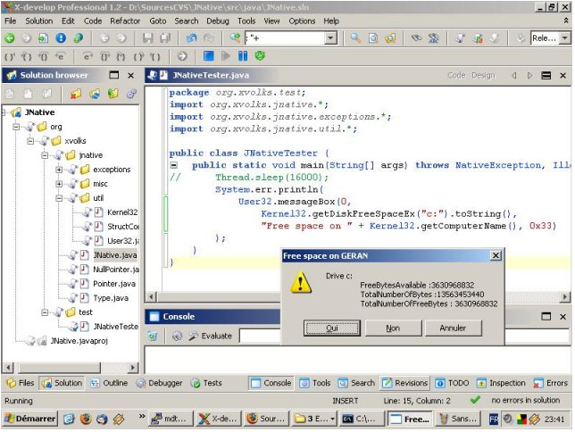Screen dimensions: 575x432
Task: Click the Firefox quick launch icon in taskbar
Action: click(86, 419)
